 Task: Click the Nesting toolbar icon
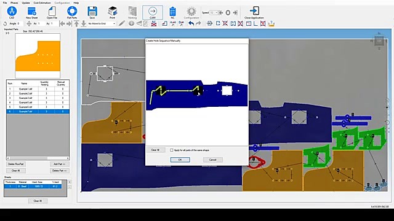pyautogui.click(x=132, y=12)
